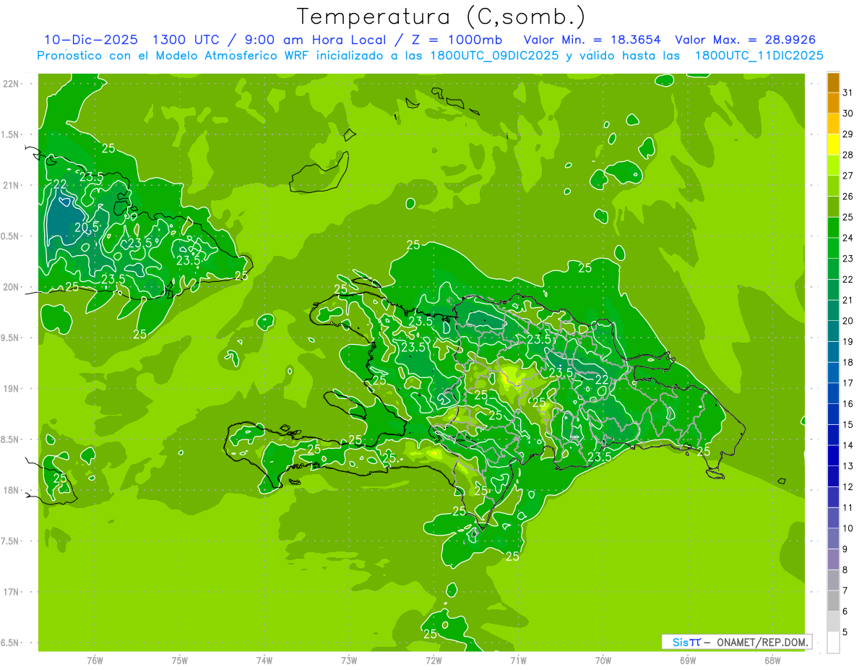Click the 22 contour label over eastern Cuba
This screenshot has width=867, height=670.
point(60,184)
